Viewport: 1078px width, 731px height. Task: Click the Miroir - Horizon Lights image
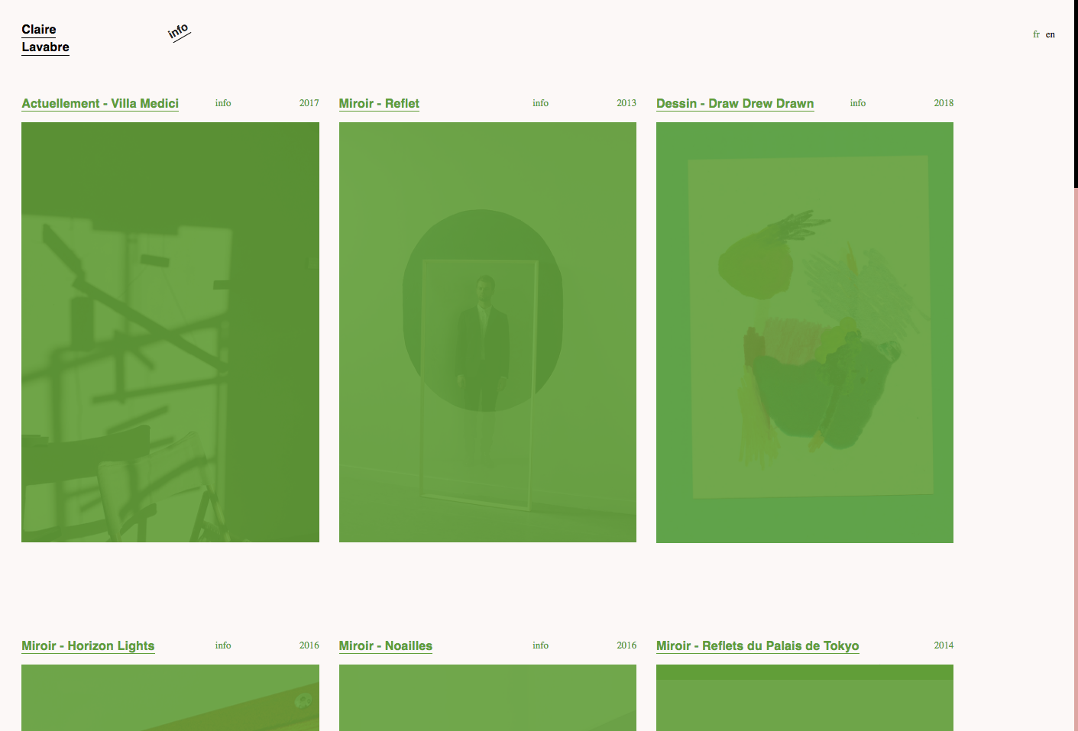click(170, 697)
